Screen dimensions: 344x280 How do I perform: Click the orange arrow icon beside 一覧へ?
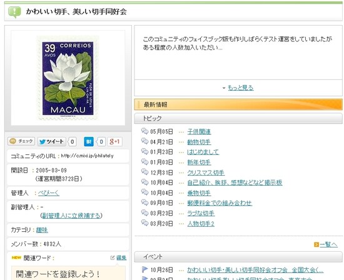click(316, 244)
